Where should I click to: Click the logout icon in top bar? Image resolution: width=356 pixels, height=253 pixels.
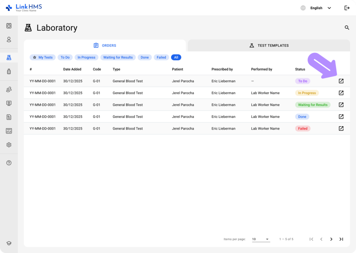tap(347, 8)
